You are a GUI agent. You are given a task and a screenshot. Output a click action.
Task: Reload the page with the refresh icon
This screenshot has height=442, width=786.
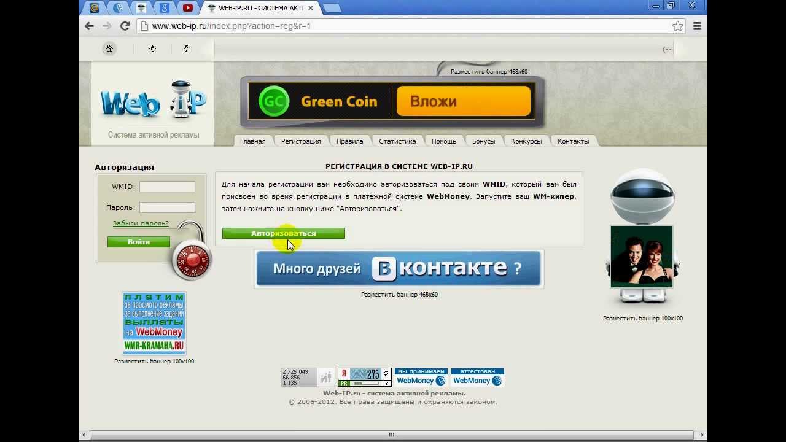(125, 26)
